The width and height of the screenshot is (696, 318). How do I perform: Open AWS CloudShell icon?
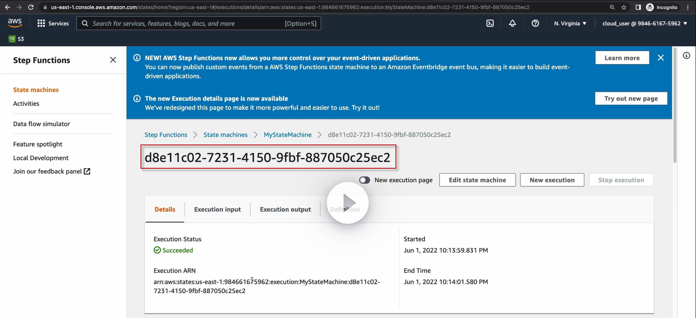click(490, 23)
